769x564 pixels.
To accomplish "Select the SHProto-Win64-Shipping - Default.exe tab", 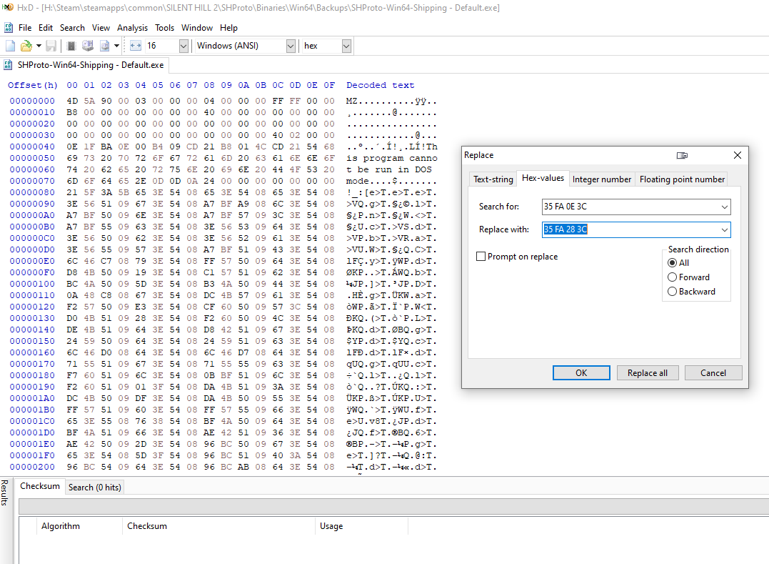I will point(85,65).
